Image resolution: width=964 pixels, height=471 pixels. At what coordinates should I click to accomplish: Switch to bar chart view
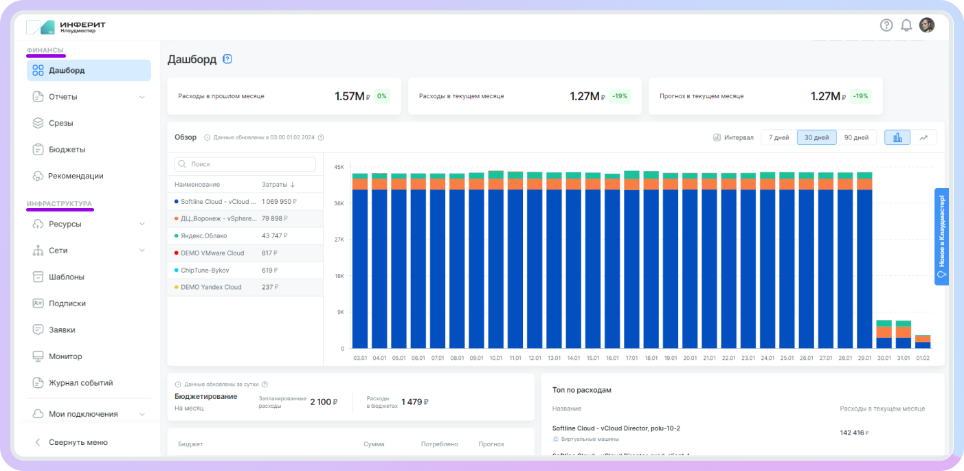[897, 137]
